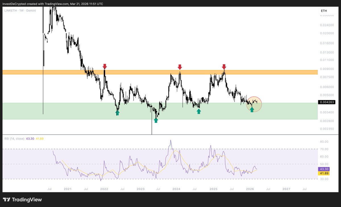Click the 2025 time axis label

pyautogui.click(x=213, y=189)
